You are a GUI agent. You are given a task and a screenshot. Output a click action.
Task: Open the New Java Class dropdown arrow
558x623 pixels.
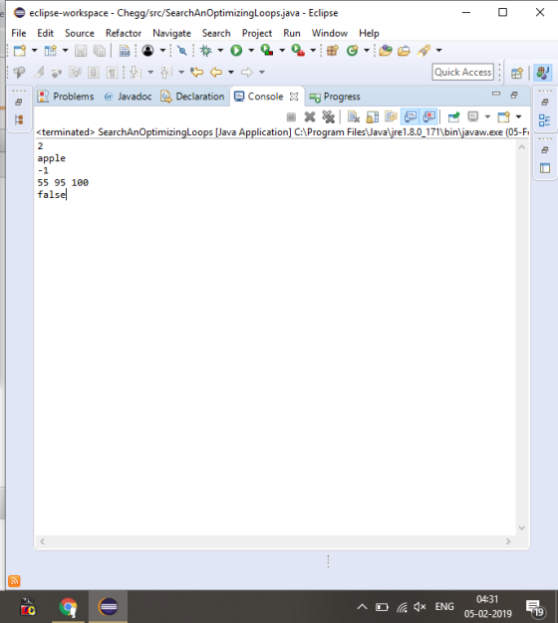(x=367, y=51)
